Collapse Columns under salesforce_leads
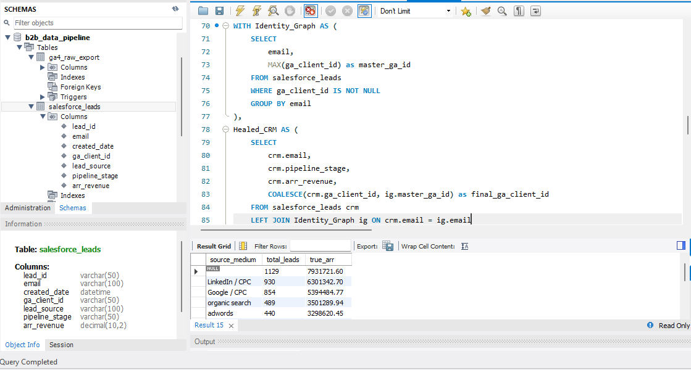 click(x=43, y=117)
